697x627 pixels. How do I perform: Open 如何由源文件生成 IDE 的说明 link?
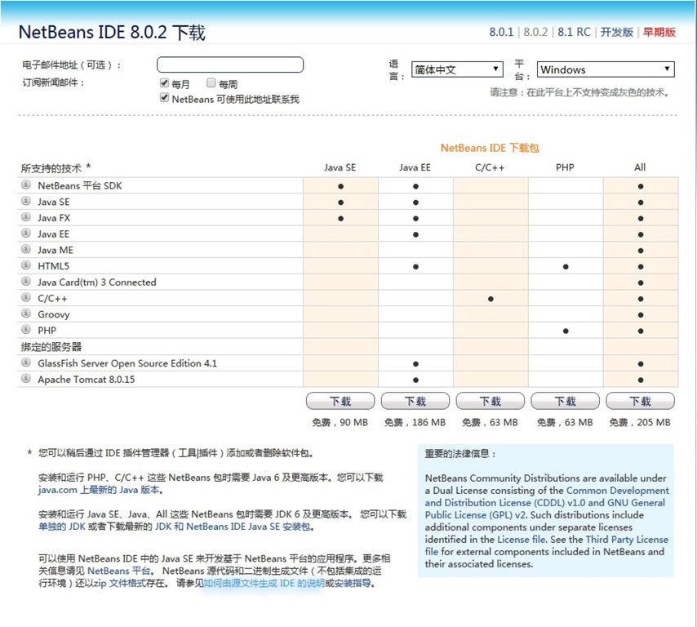pyautogui.click(x=264, y=583)
